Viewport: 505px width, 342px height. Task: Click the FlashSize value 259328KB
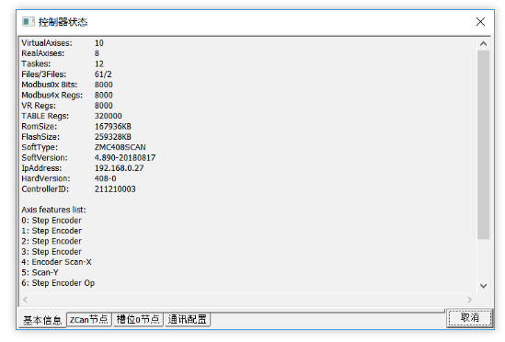(113, 137)
